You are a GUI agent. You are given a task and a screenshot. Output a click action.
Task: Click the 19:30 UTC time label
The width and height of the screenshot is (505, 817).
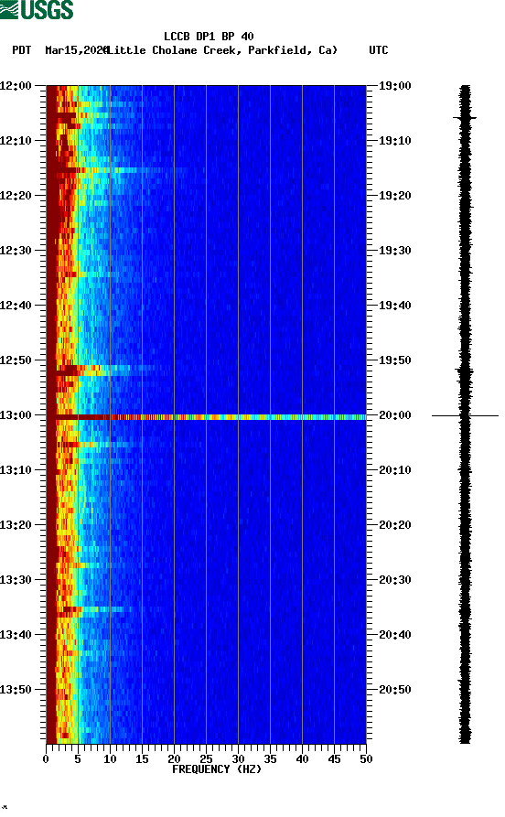(x=395, y=250)
